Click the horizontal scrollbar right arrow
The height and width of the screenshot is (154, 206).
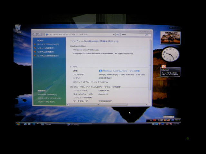tap(147, 104)
